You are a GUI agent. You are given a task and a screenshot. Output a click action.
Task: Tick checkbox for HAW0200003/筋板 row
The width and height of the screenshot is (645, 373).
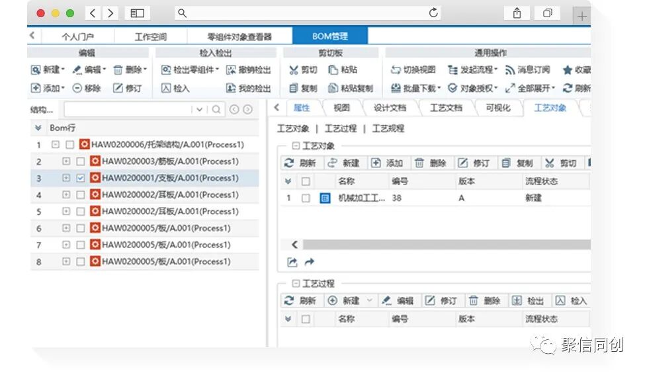click(81, 161)
